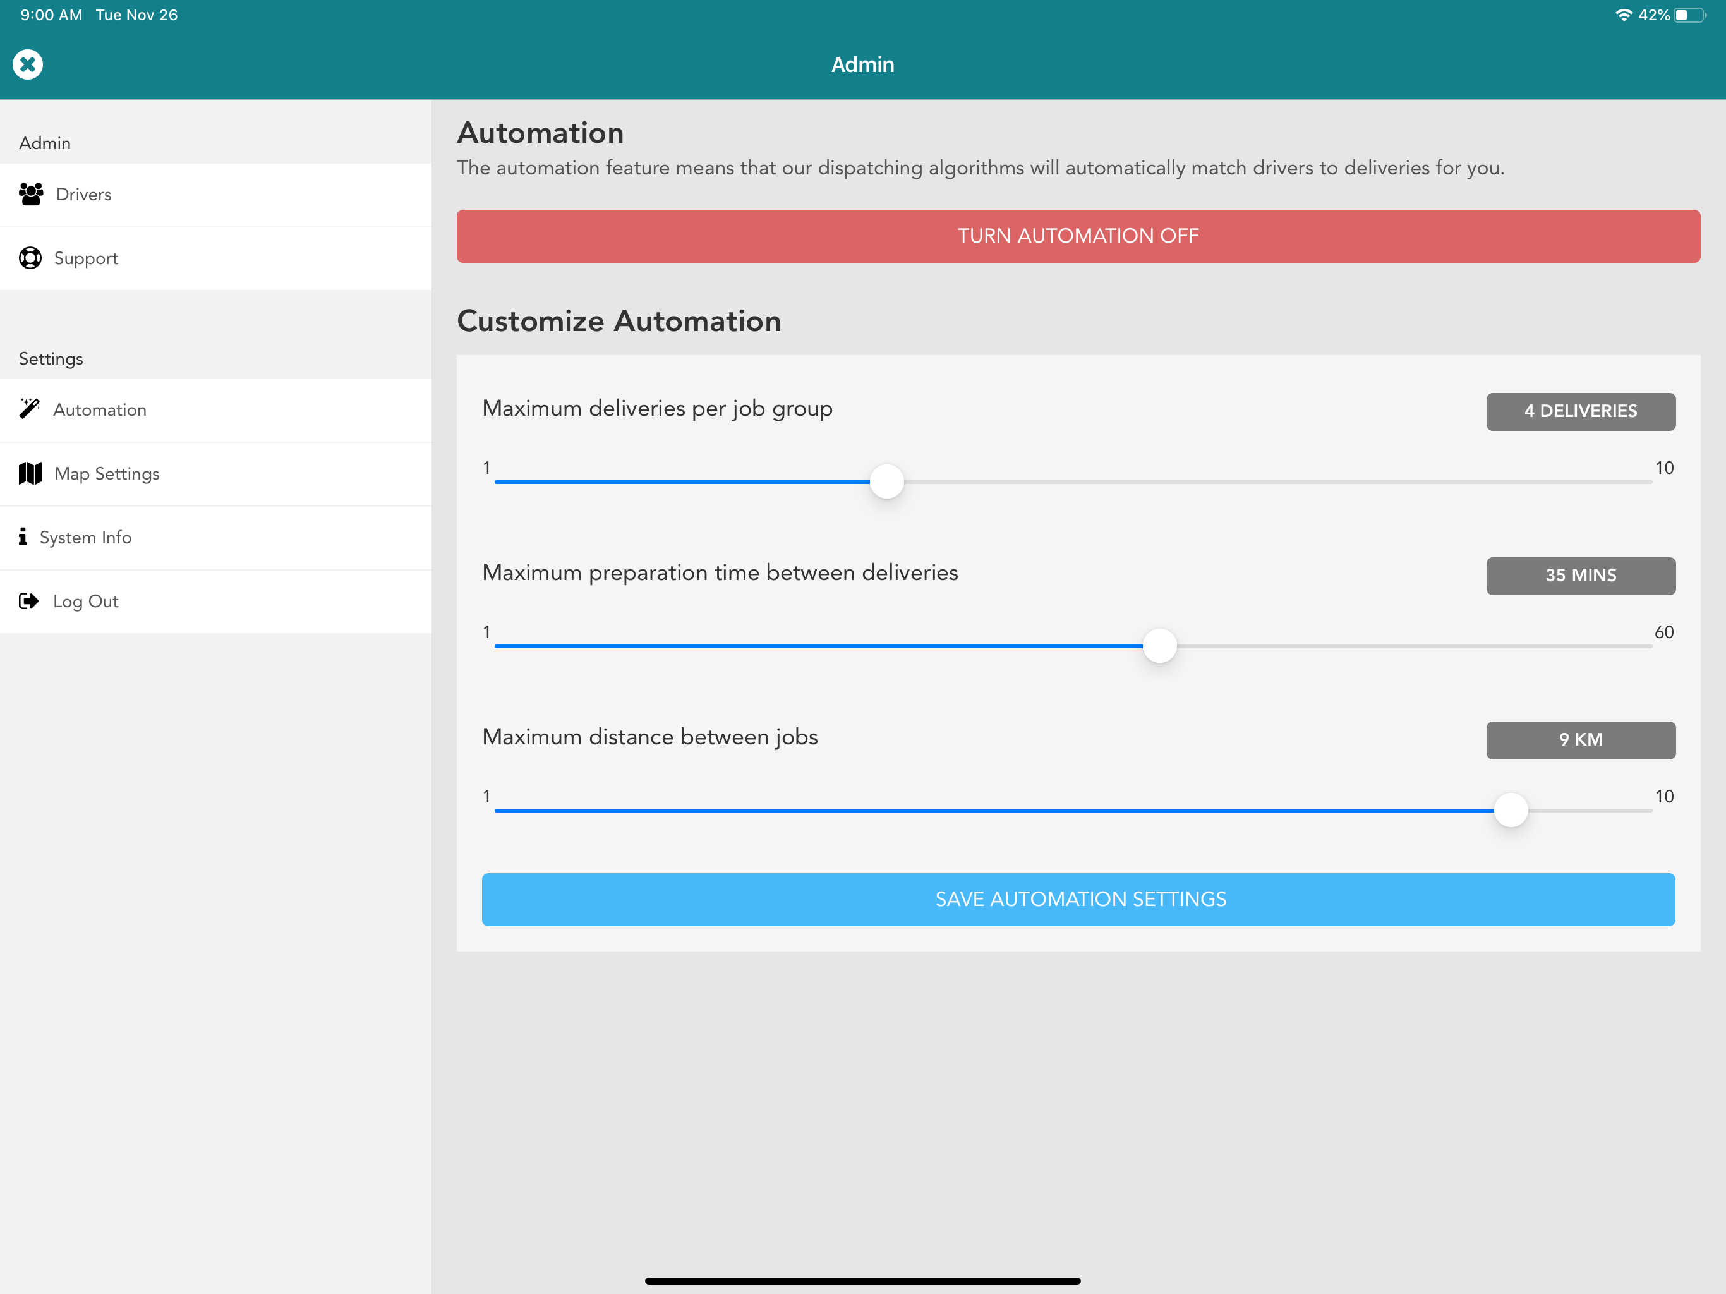
Task: Click the 4 DELIVERIES value badge
Action: pyautogui.click(x=1580, y=411)
